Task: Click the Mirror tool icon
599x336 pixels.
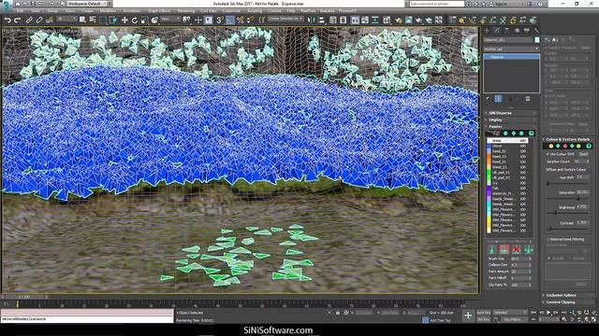Action: point(312,20)
